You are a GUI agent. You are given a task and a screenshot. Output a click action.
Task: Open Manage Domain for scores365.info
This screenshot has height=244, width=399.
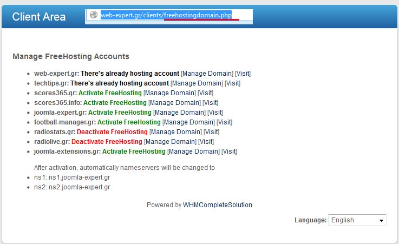click(174, 103)
